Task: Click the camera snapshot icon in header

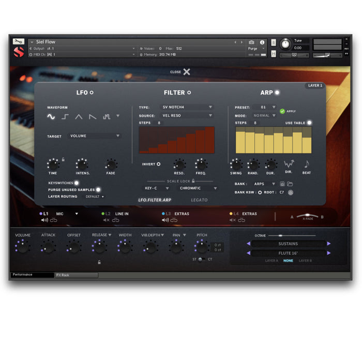Action: 251,42
